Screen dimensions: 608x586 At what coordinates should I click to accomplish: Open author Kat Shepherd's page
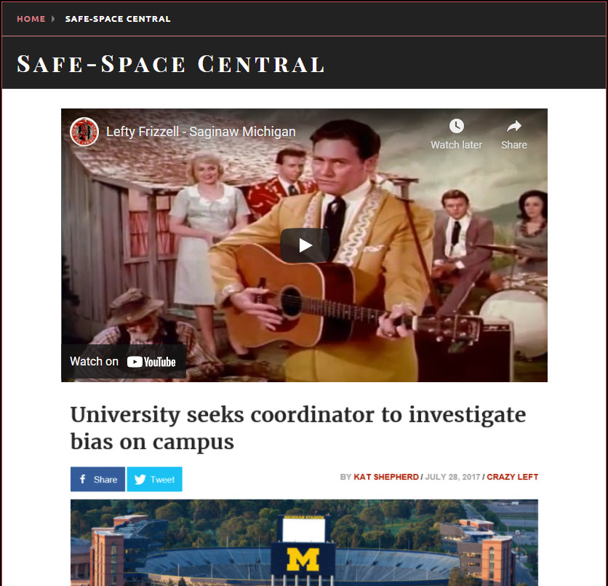point(385,477)
